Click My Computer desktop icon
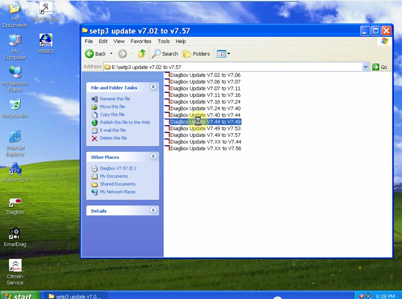402x299 pixels. click(15, 46)
